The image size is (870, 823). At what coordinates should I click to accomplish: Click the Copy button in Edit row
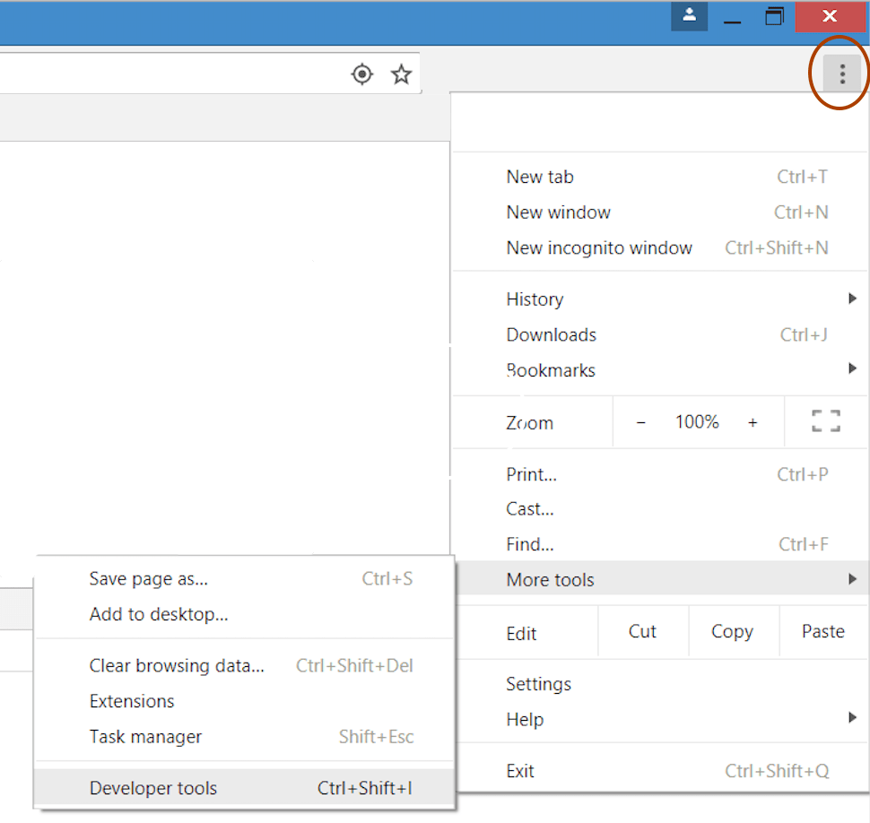[733, 632]
